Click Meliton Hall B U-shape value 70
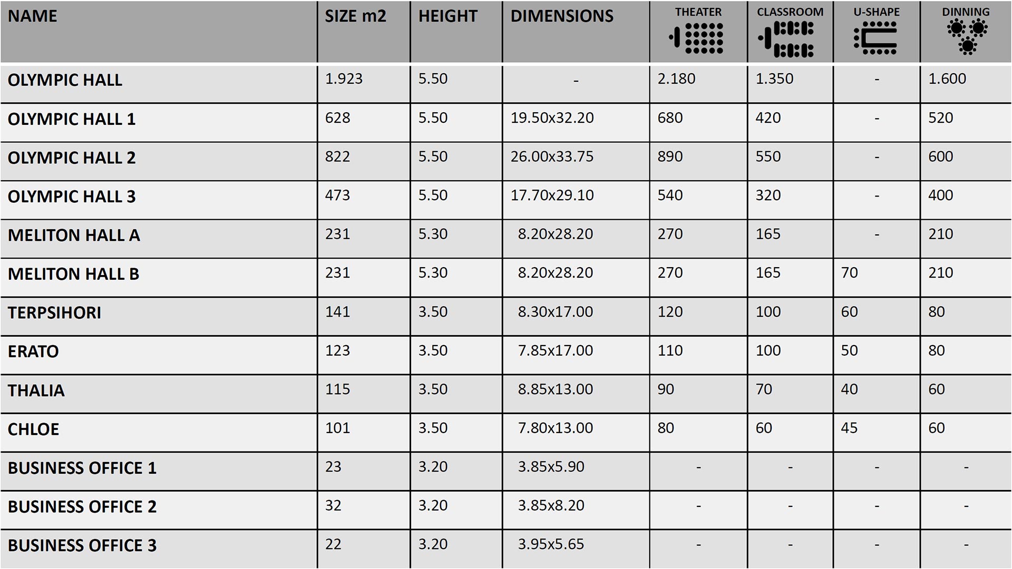 click(x=849, y=273)
